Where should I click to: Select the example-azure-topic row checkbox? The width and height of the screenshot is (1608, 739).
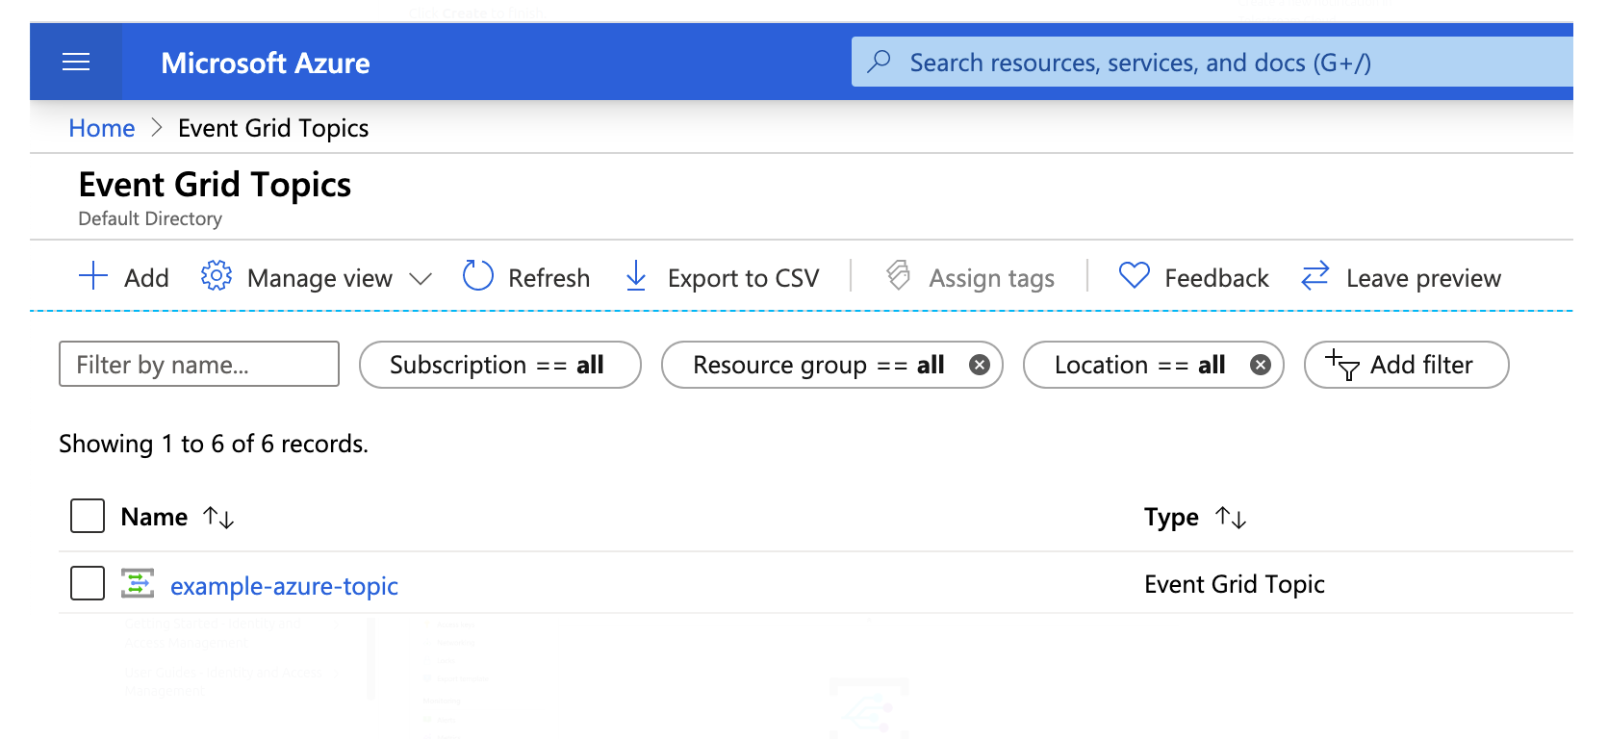click(x=88, y=583)
